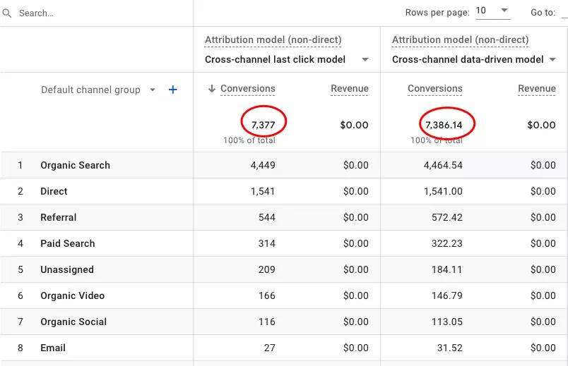
Task: Click the 116 Organic Social conversions cell
Action: coord(267,322)
